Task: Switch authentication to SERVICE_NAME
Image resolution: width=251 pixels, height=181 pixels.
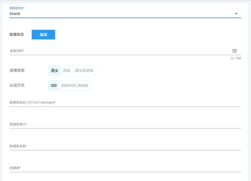Action: (x=75, y=85)
